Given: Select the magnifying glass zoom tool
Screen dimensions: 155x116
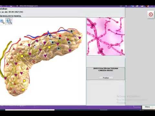Looking at the screenshot, I should pos(2,21).
